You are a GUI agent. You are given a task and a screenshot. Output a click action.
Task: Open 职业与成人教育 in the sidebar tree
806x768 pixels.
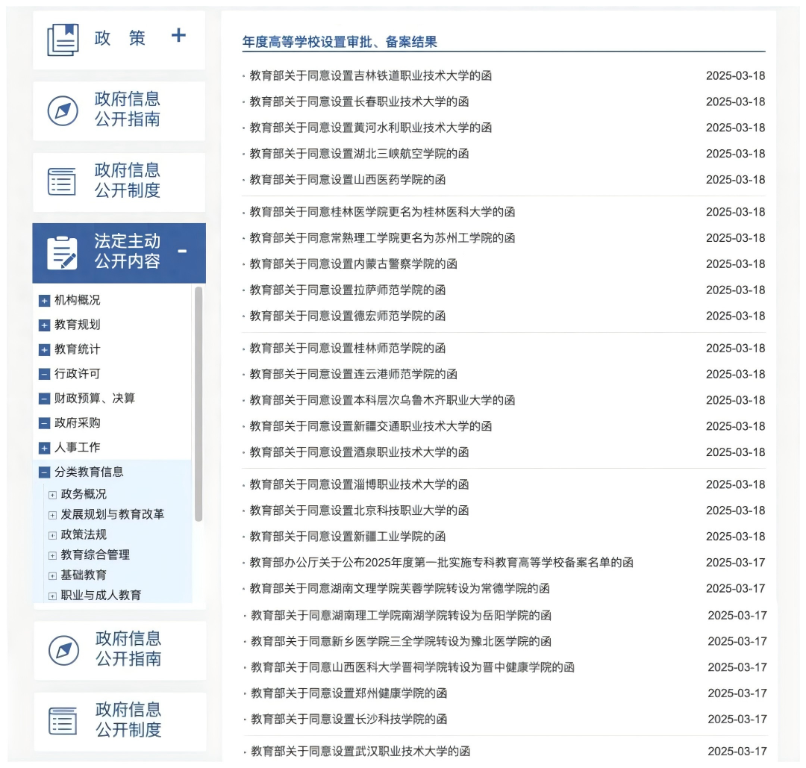[101, 595]
